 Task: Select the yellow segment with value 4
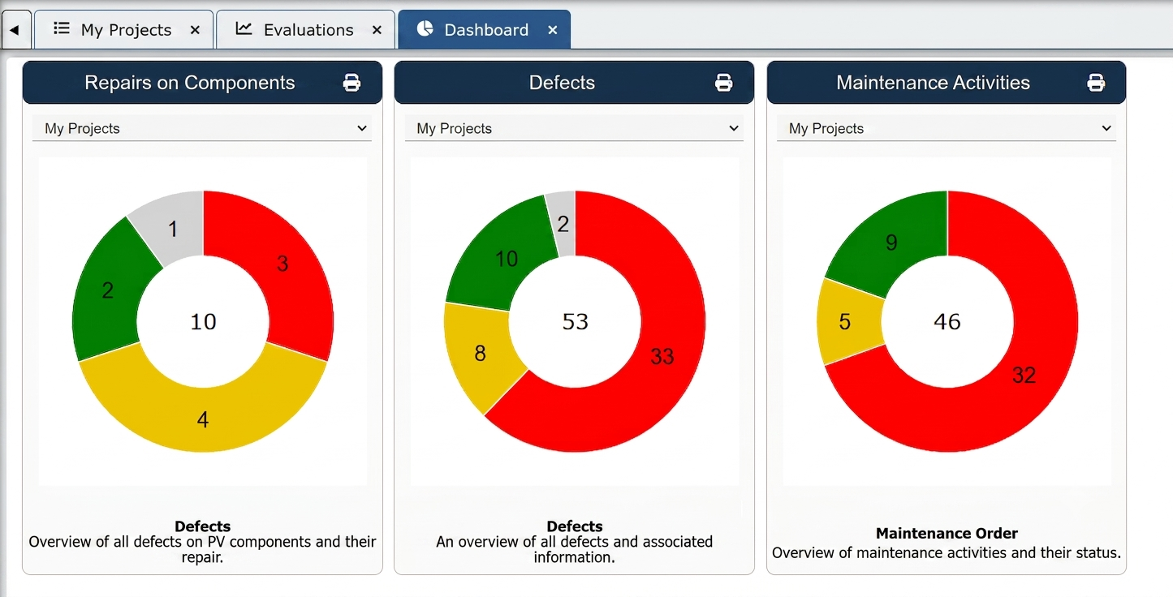[203, 419]
